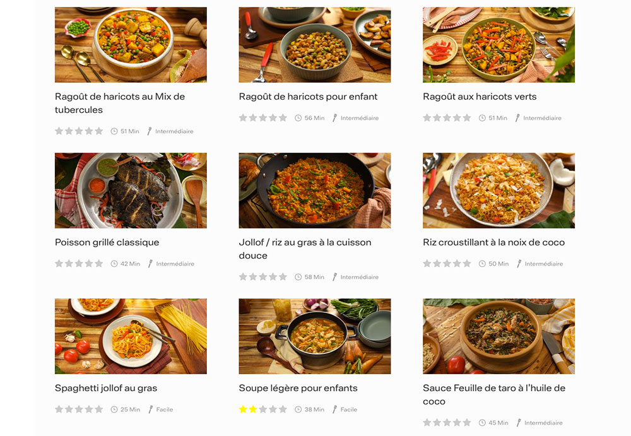Open Ragoût de haricots au Mix de tubercules

(120, 103)
